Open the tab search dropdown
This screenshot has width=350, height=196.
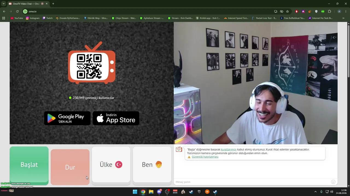click(x=4, y=4)
